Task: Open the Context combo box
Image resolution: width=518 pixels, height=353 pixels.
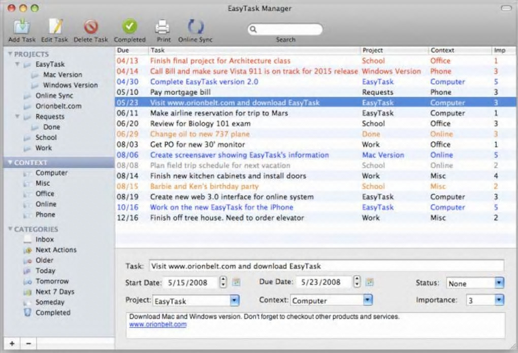Action: pos(367,300)
